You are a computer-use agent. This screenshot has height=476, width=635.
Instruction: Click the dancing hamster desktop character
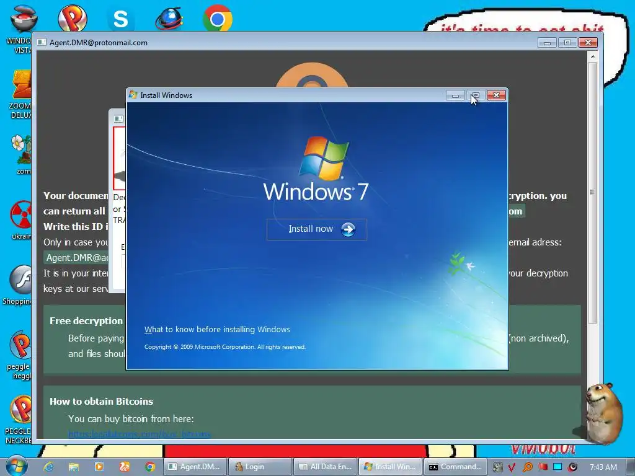pyautogui.click(x=603, y=413)
